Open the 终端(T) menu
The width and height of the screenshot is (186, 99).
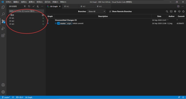click(x=55, y=2)
